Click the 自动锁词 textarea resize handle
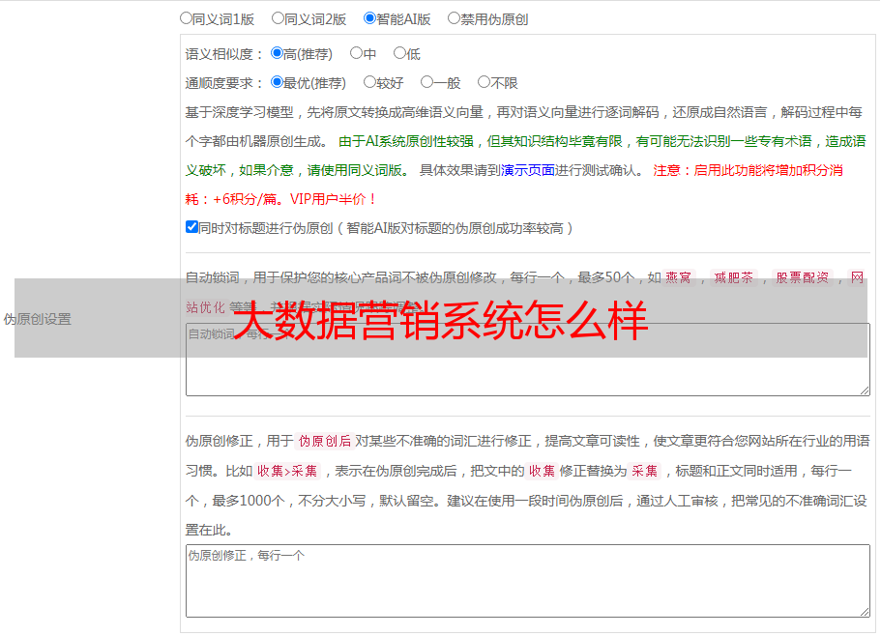Screen dimensions: 881x636 865,390
